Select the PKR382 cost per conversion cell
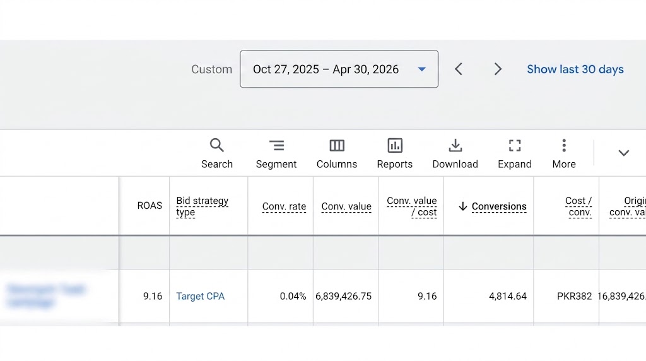Image resolution: width=646 pixels, height=361 pixels. click(x=567, y=296)
